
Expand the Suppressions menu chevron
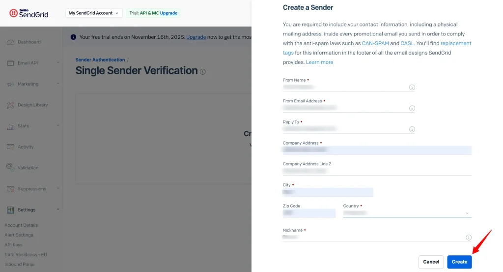pyautogui.click(x=58, y=188)
